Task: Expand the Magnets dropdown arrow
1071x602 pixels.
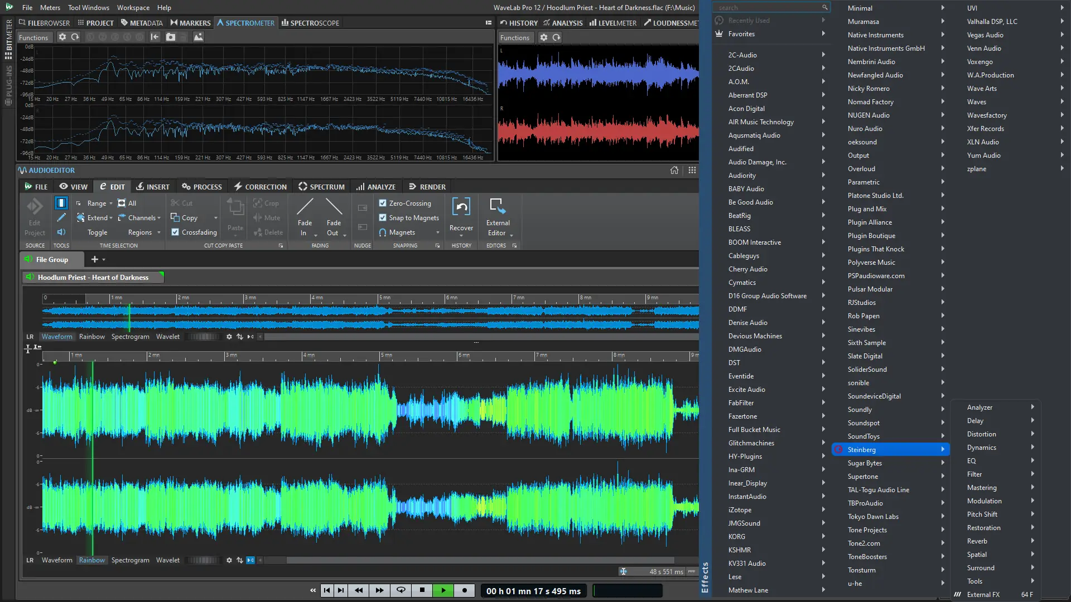Action: tap(437, 232)
